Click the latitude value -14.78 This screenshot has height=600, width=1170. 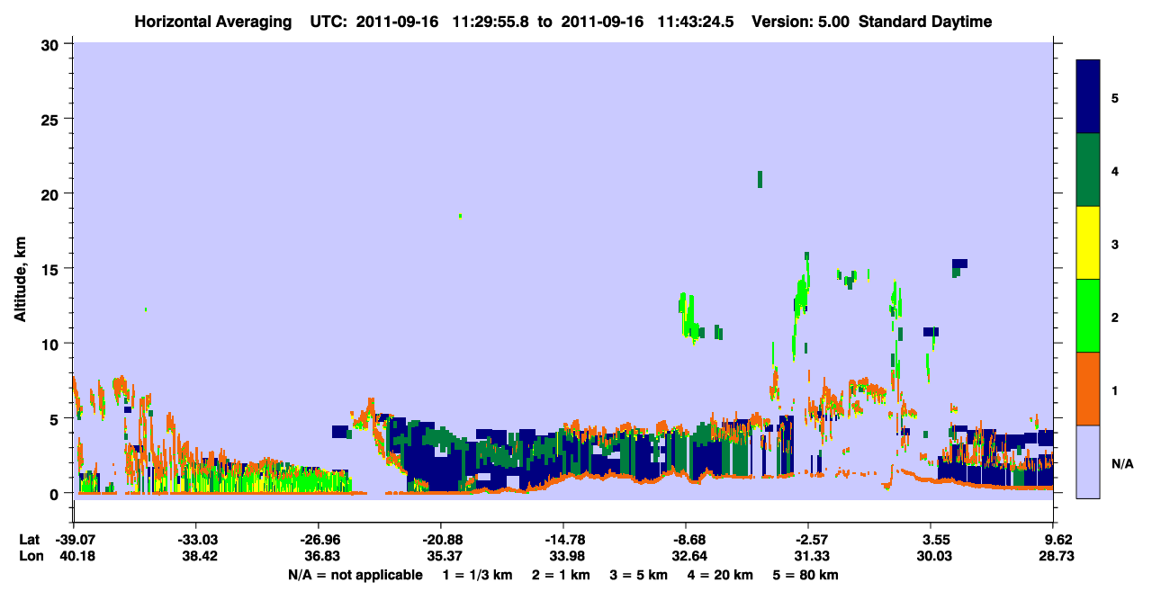(x=563, y=540)
